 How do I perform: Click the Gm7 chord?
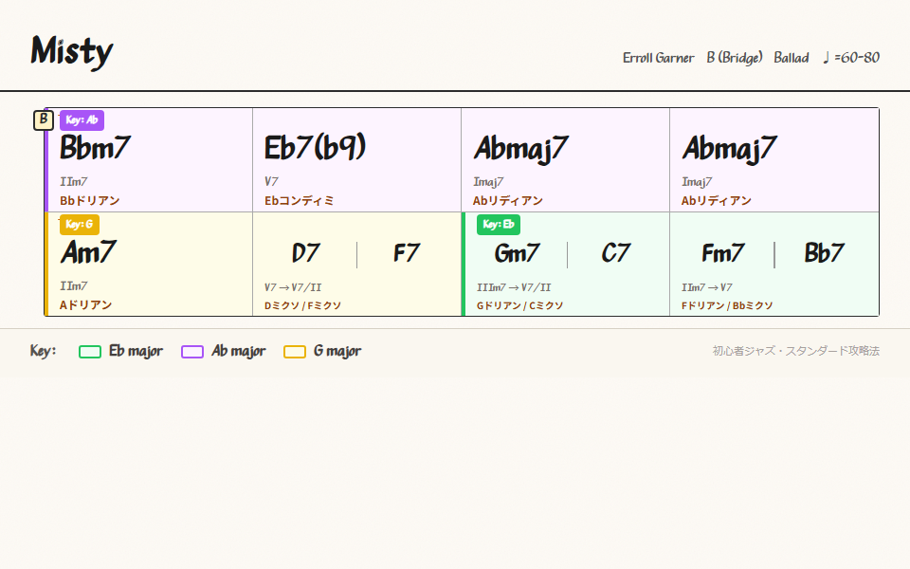517,253
